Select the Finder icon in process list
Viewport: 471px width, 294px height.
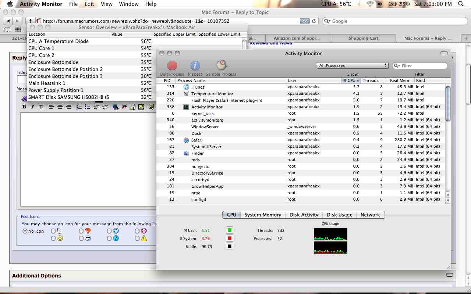pos(186,153)
